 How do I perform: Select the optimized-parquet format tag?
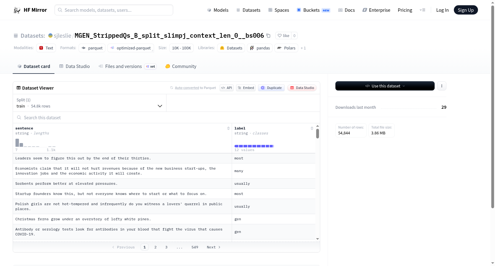pos(131,48)
